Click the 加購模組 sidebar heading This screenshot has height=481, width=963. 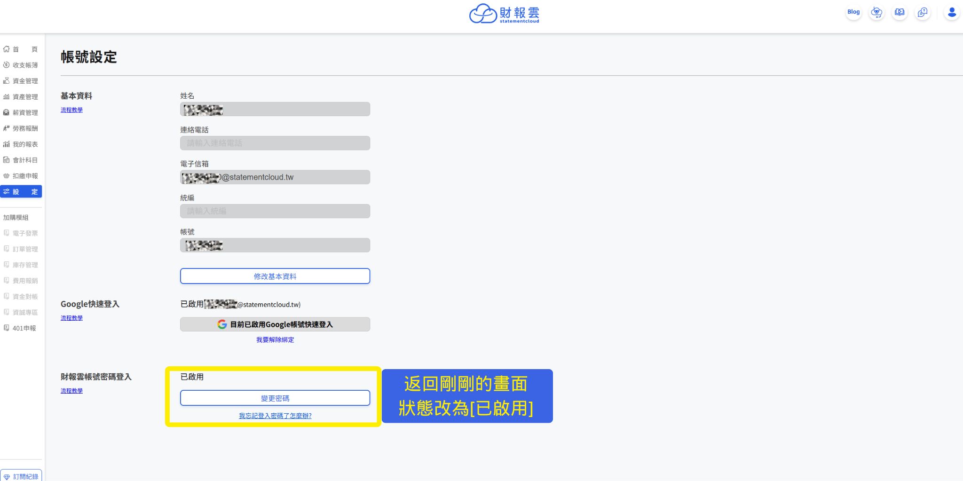[x=16, y=218]
